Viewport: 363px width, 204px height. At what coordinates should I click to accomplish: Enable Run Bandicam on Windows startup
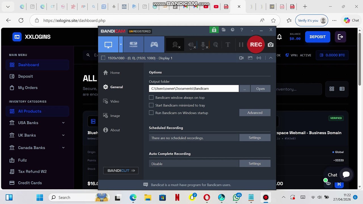(x=151, y=113)
